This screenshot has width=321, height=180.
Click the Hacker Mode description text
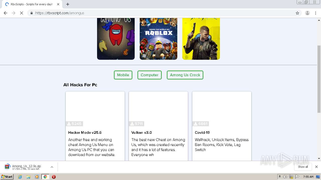(x=92, y=147)
